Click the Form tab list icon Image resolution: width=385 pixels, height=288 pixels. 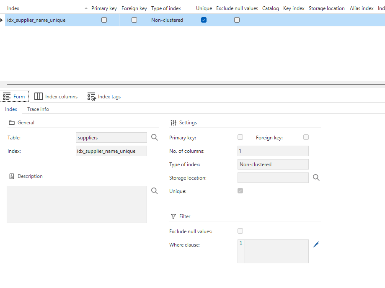coord(7,96)
